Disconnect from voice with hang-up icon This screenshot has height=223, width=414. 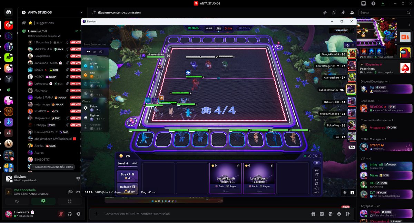click(79, 192)
